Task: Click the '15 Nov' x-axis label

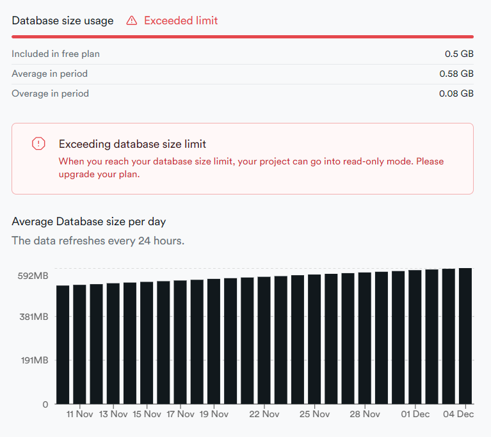Action: point(147,414)
